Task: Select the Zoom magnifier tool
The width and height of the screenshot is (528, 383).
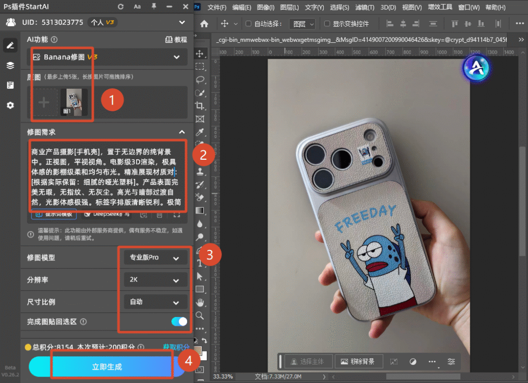Action: (x=200, y=315)
